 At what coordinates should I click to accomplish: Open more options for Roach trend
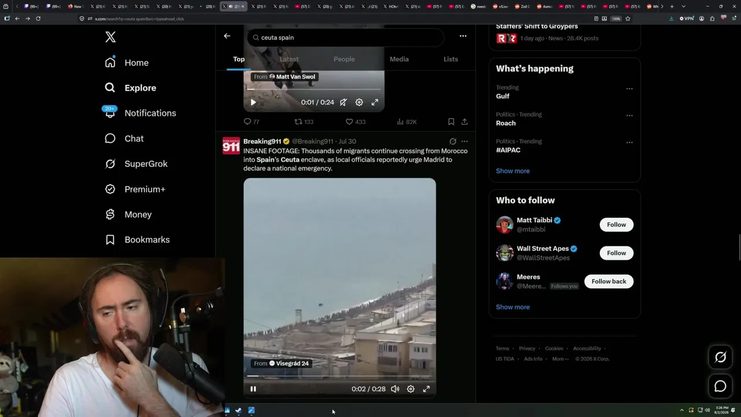(x=629, y=115)
